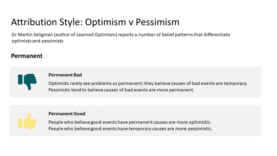Click the Permanent Bad heading
Viewport: 277px width, 156px height.
(65, 75)
